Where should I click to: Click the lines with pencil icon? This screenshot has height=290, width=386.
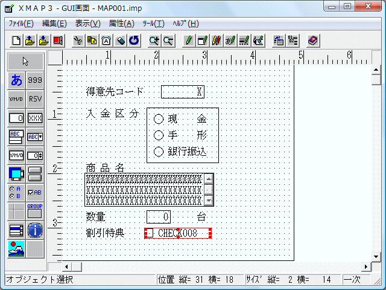244,40
